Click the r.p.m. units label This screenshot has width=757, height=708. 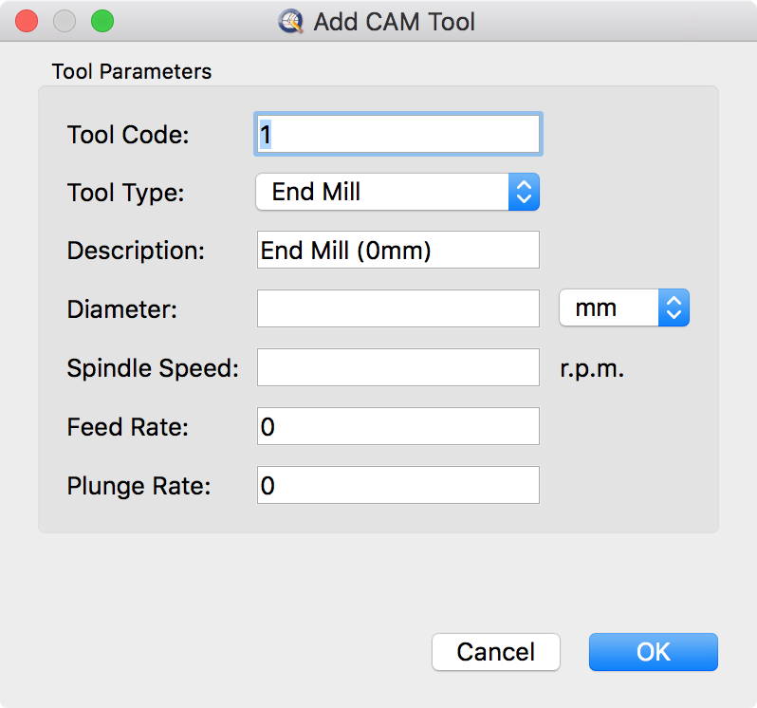pos(592,368)
